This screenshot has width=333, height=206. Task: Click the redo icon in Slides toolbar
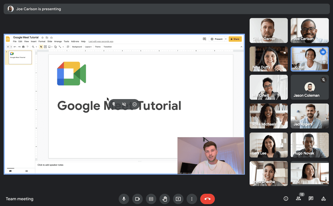[19, 47]
